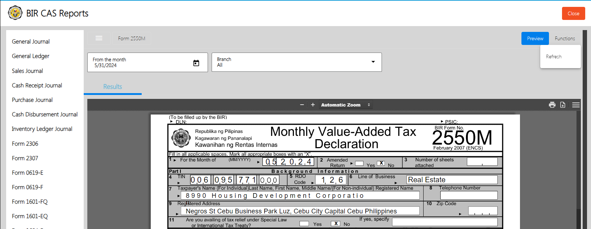Switch to the Results tab

point(113,87)
